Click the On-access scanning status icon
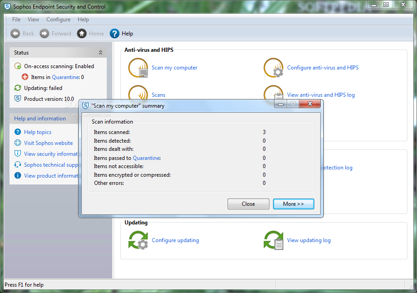 click(18, 66)
